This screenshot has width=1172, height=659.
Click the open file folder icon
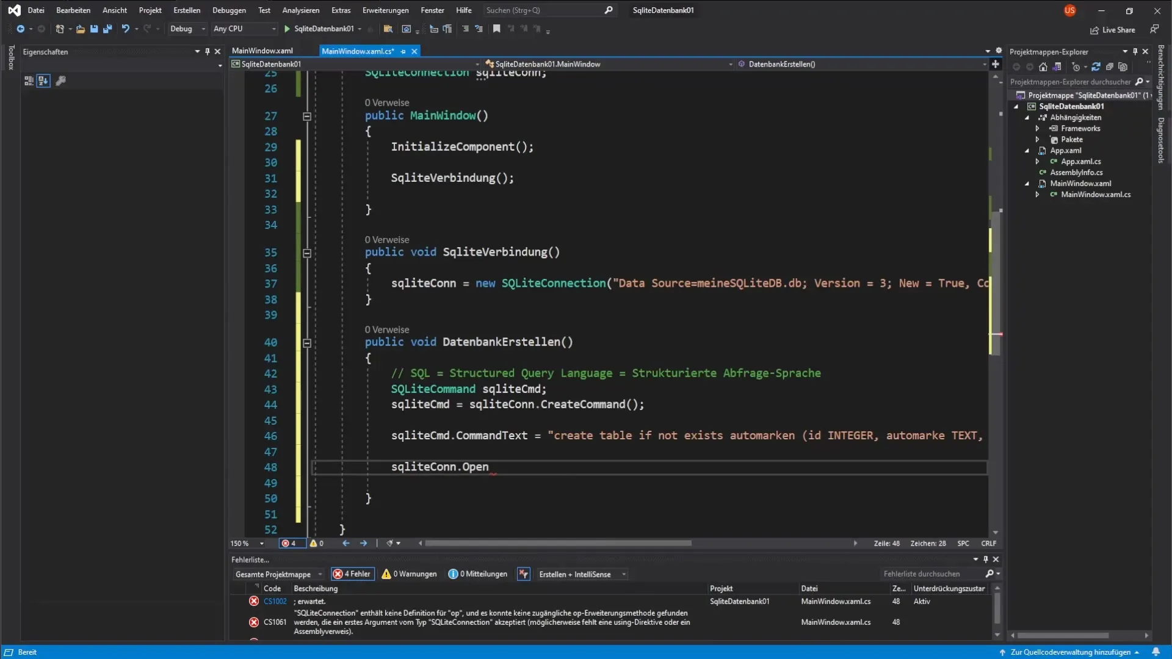coord(80,29)
